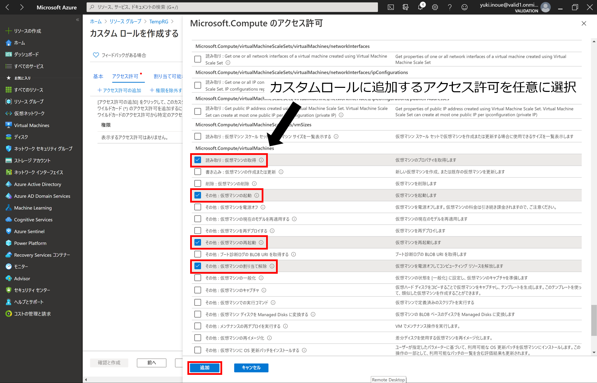Viewport: 597px width, 383px height.
Task: Uncheck その他 : 仮想マシンの起動
Action: [198, 195]
